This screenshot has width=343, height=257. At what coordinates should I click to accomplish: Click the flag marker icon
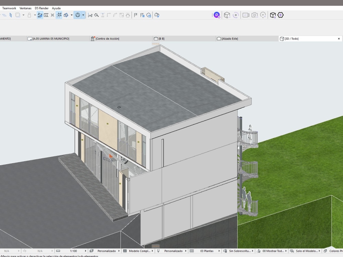(x=135, y=15)
